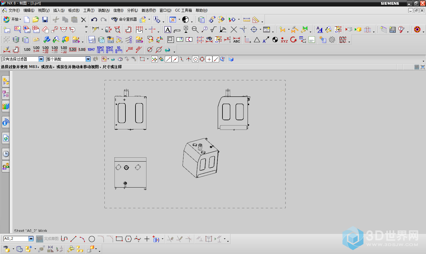Toggle the midpoint snap option

coord(175,59)
